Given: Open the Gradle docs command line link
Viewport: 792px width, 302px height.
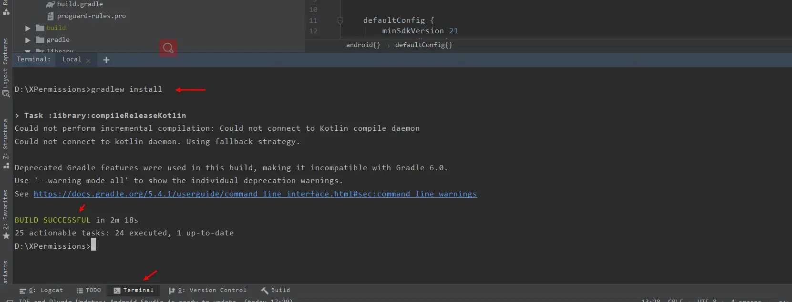Looking at the screenshot, I should click(x=255, y=194).
